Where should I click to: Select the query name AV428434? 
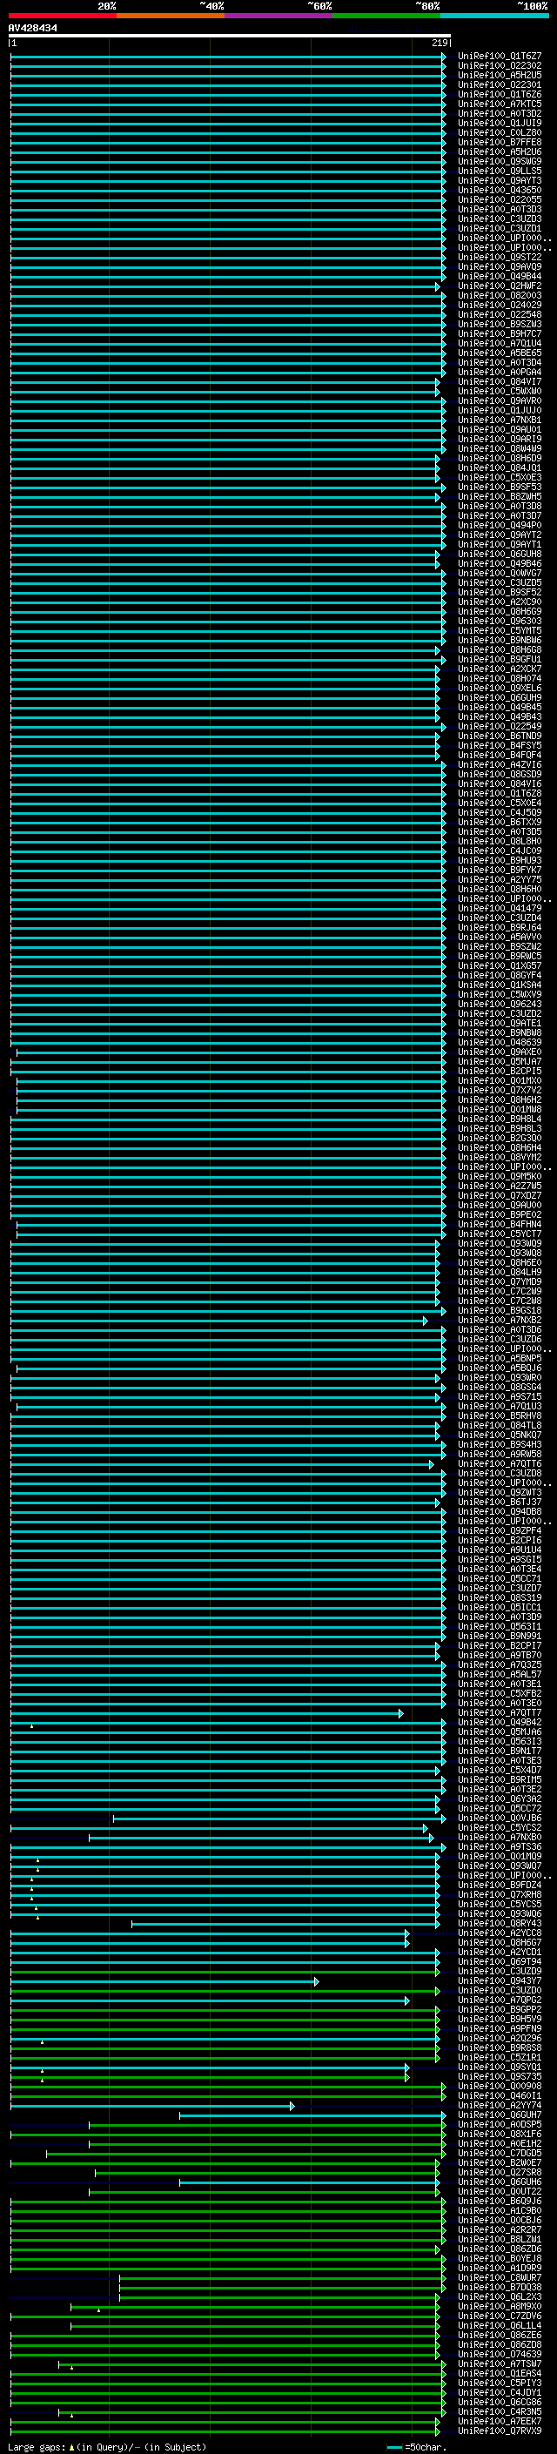click(32, 28)
